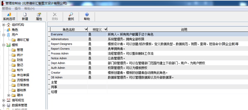
Task: Select the Administrators role row
Action: point(148,39)
